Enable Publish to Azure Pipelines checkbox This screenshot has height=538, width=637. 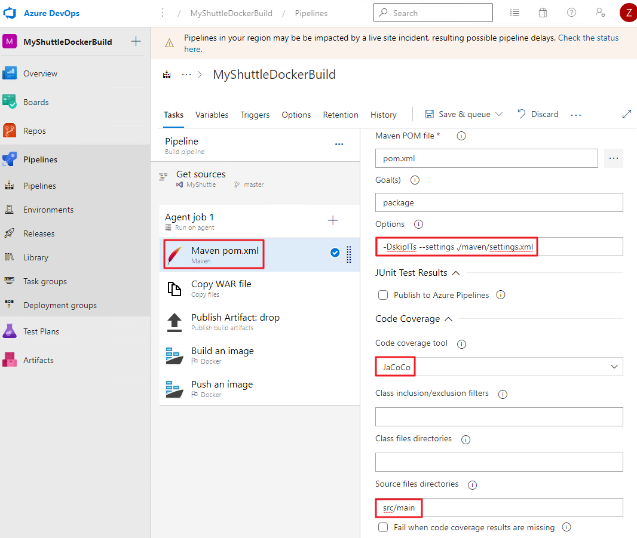382,295
